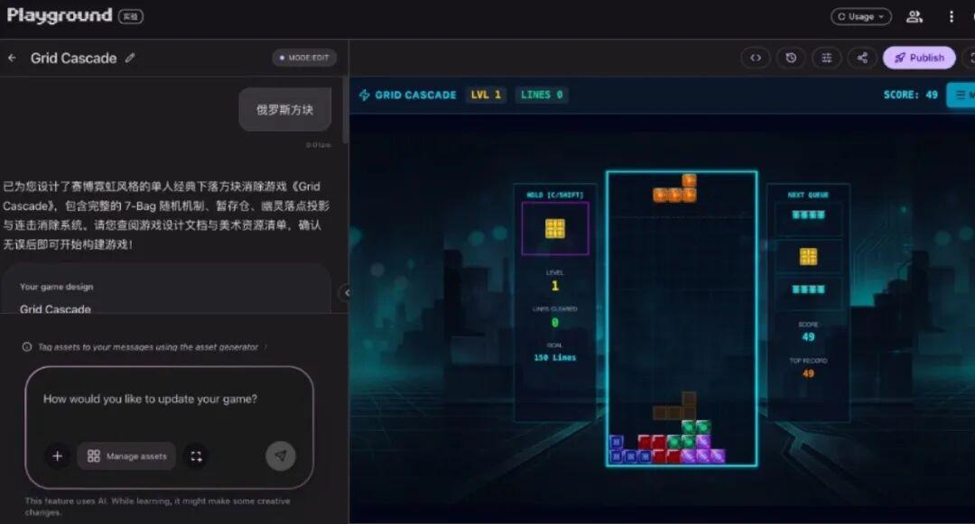Viewport: 975px width, 524px height.
Task: Collapse the chat panel with the side chevron
Action: tap(345, 292)
